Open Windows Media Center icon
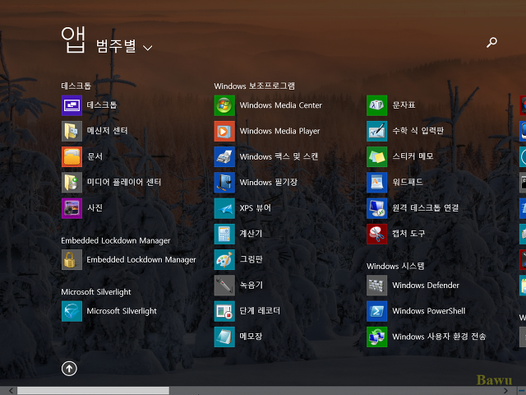Screen dimensions: 526x395 tap(224, 105)
